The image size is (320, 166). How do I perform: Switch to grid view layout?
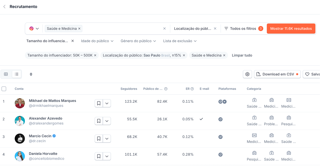6,74
